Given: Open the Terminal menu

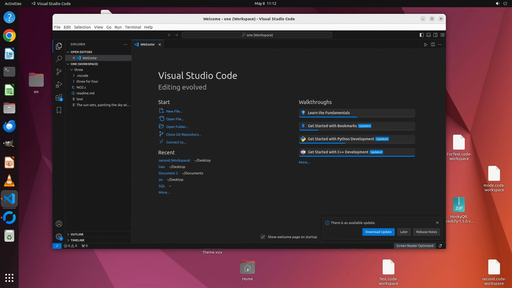Looking at the screenshot, I should pos(133,27).
